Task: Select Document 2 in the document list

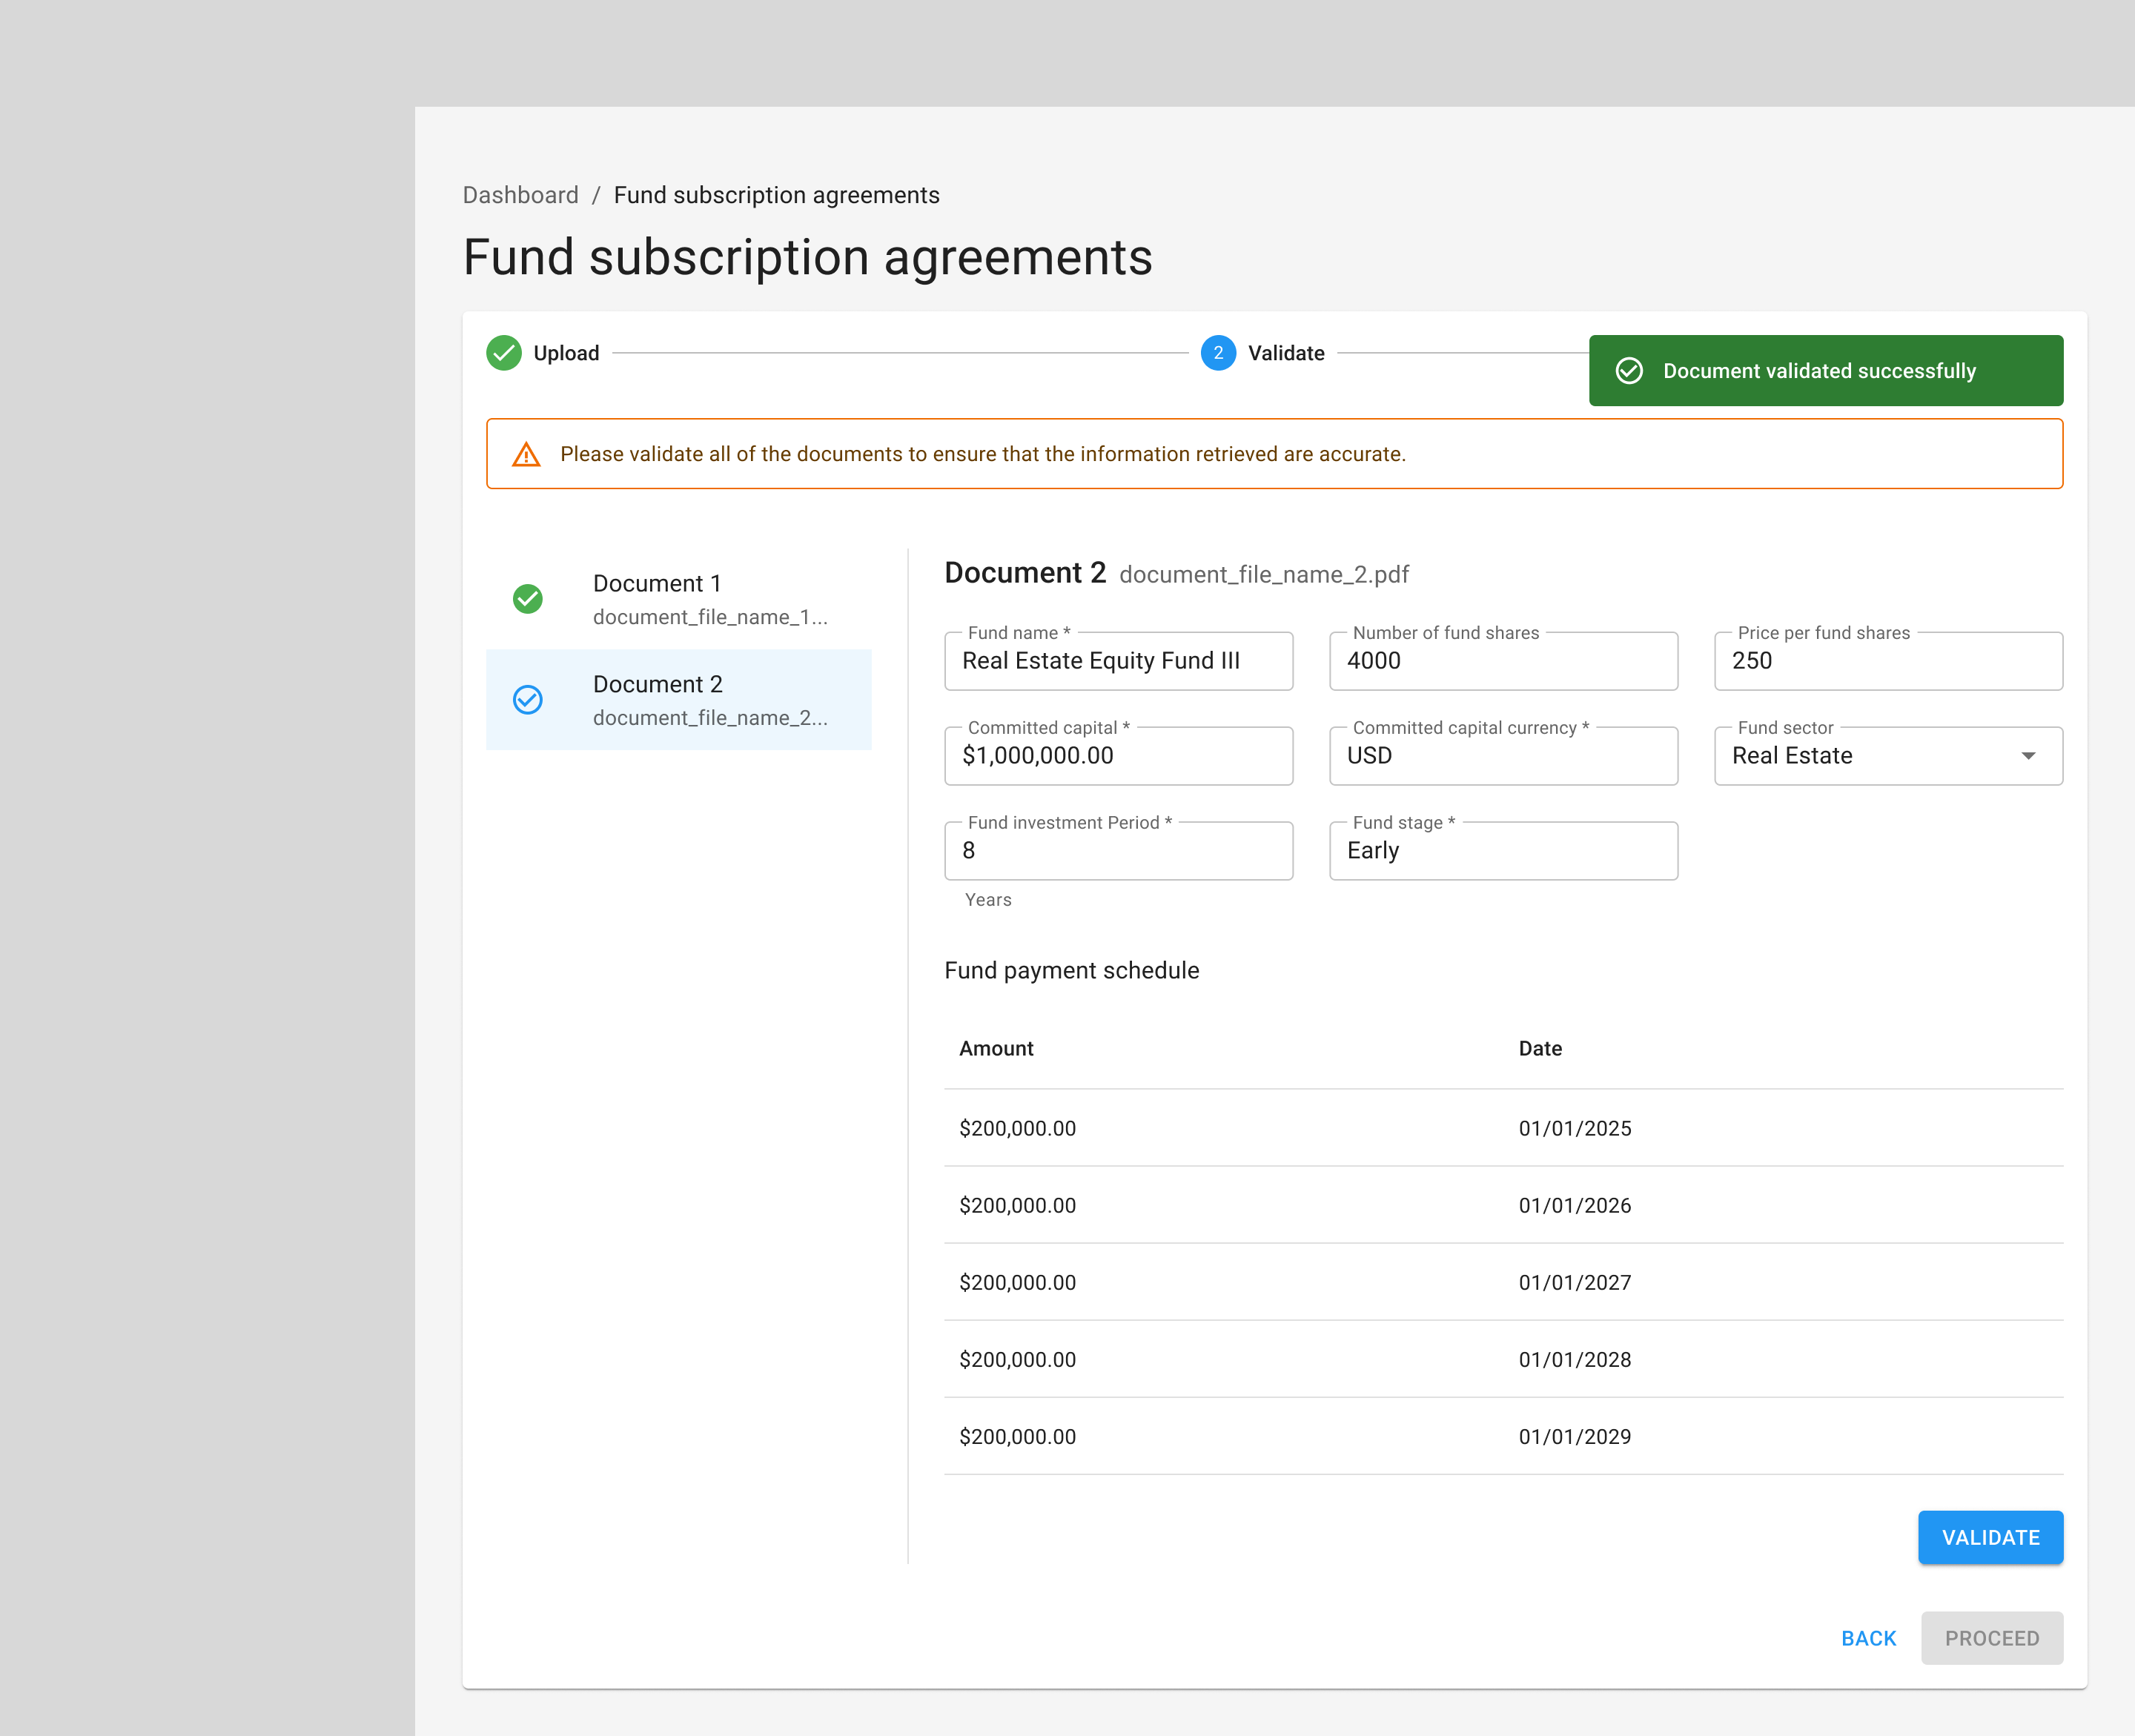Action: tap(678, 700)
